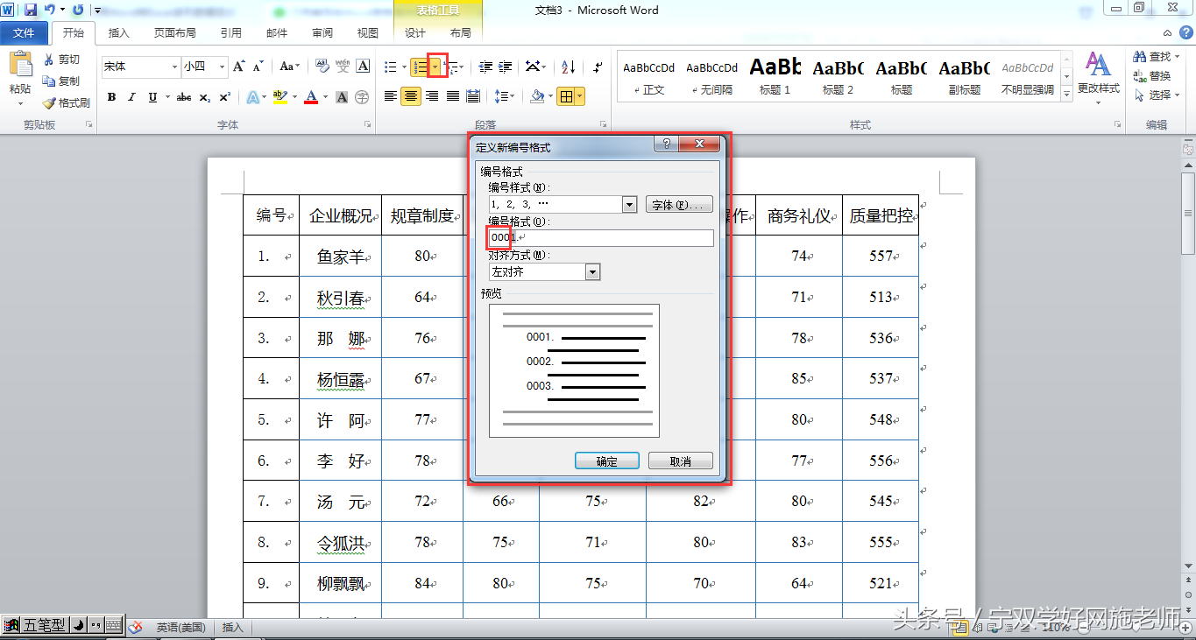
Task: Toggle Subscript formatting
Action: tap(205, 97)
